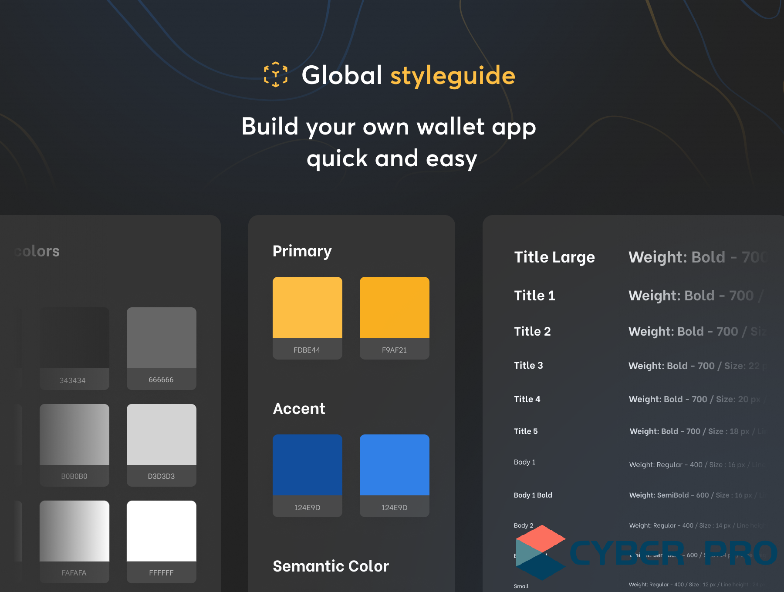Screen dimensions: 784x592
Task: Select the dark navy blue Accent swatch
Action: tap(307, 465)
